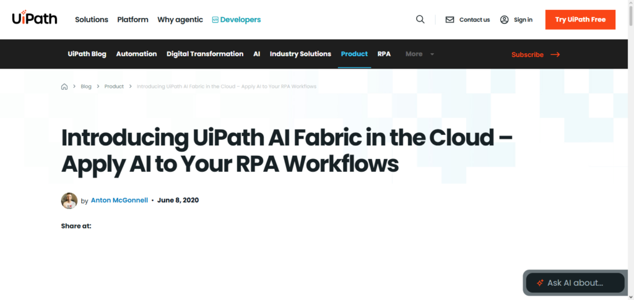This screenshot has width=634, height=300.
Task: Click the Share at: label
Action: click(x=76, y=226)
